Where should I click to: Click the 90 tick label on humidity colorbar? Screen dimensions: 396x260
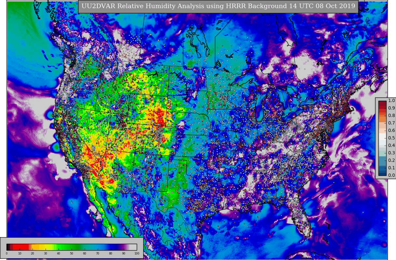click(124, 253)
